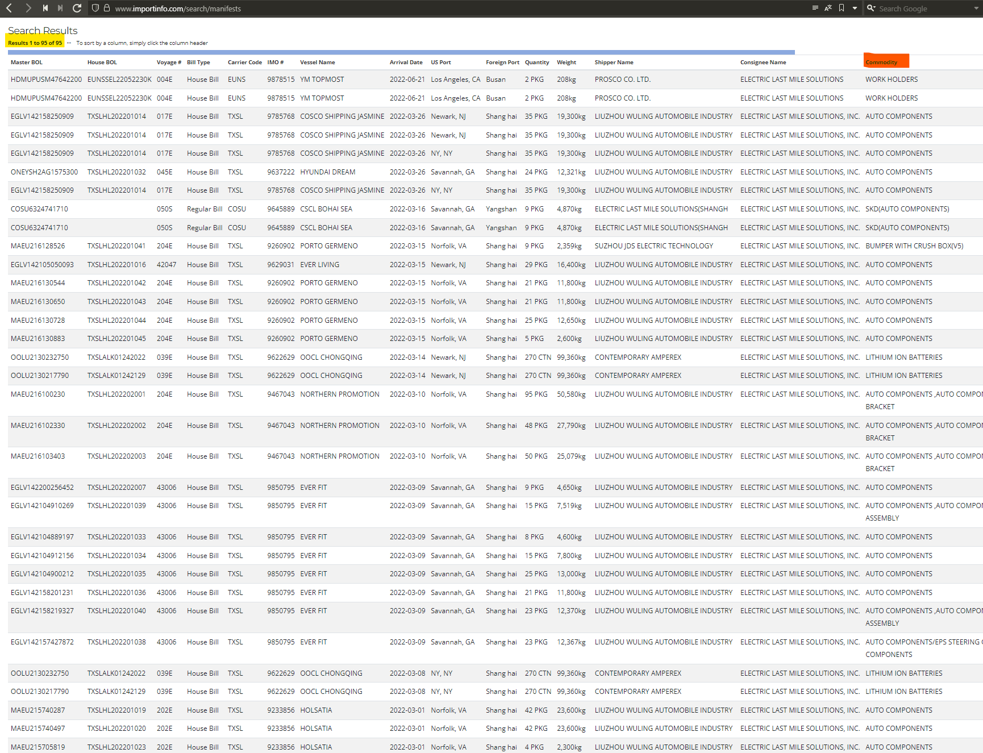The width and height of the screenshot is (983, 753).
Task: Click weight 7,519kg cell
Action: pos(569,506)
